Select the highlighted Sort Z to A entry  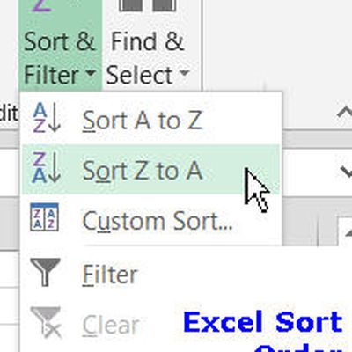(x=150, y=169)
